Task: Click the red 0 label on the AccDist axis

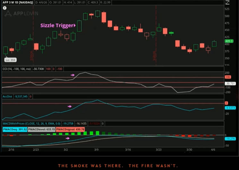Action: 226,103
